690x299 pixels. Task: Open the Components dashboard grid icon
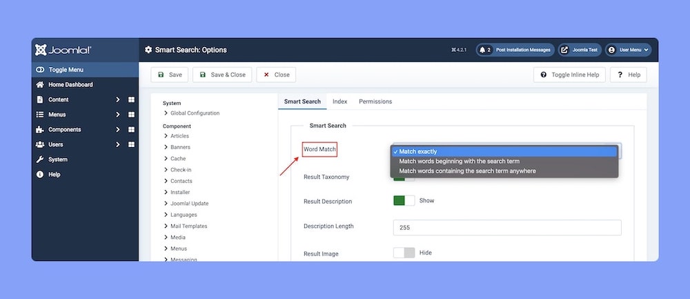pyautogui.click(x=131, y=130)
